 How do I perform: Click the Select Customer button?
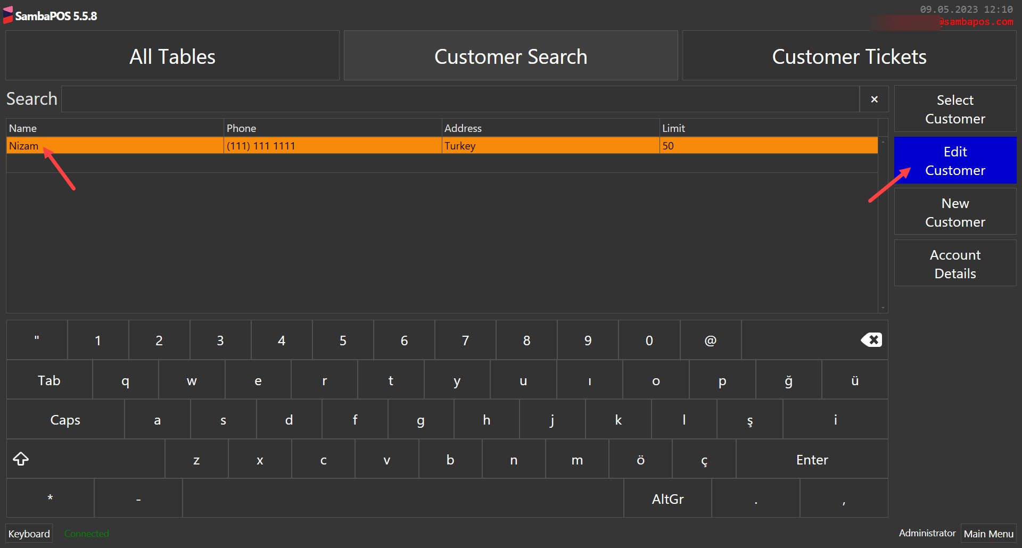click(x=955, y=109)
